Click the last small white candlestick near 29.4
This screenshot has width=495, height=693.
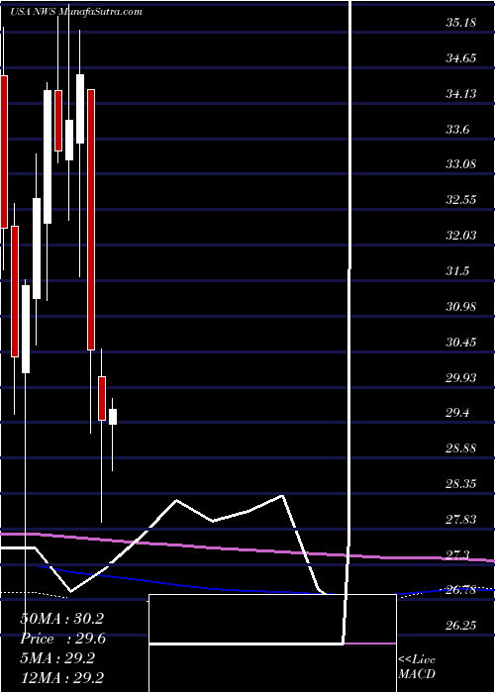point(113,417)
